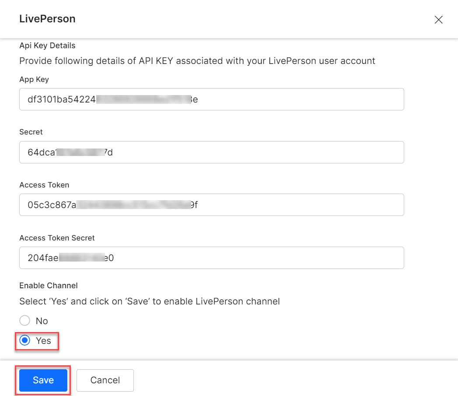
Task: Click into the App Key input field
Action: point(211,99)
